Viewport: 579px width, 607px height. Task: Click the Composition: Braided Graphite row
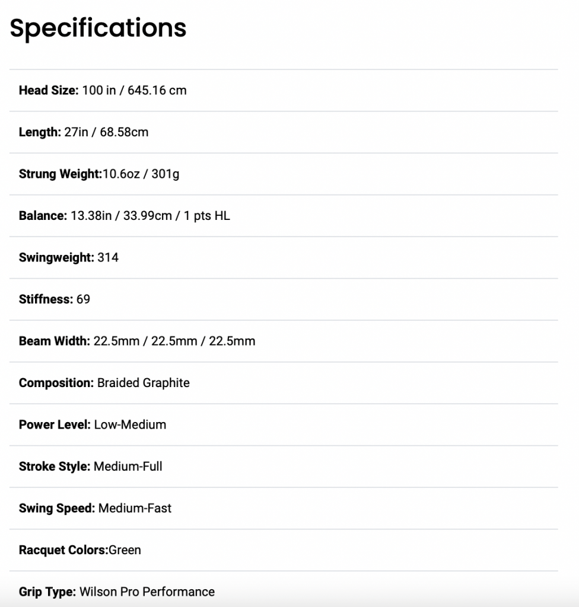284,384
